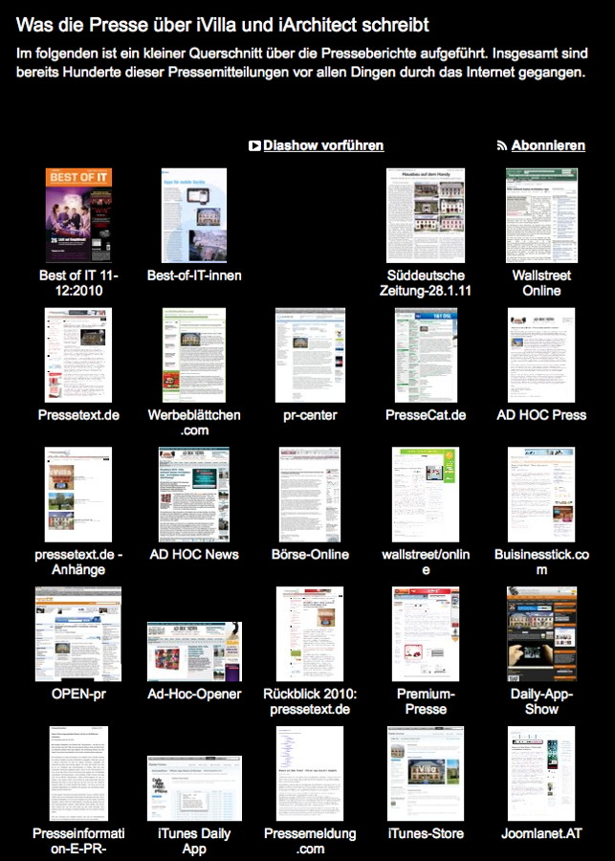Open the AD HOC Press thumbnail

pyautogui.click(x=541, y=355)
